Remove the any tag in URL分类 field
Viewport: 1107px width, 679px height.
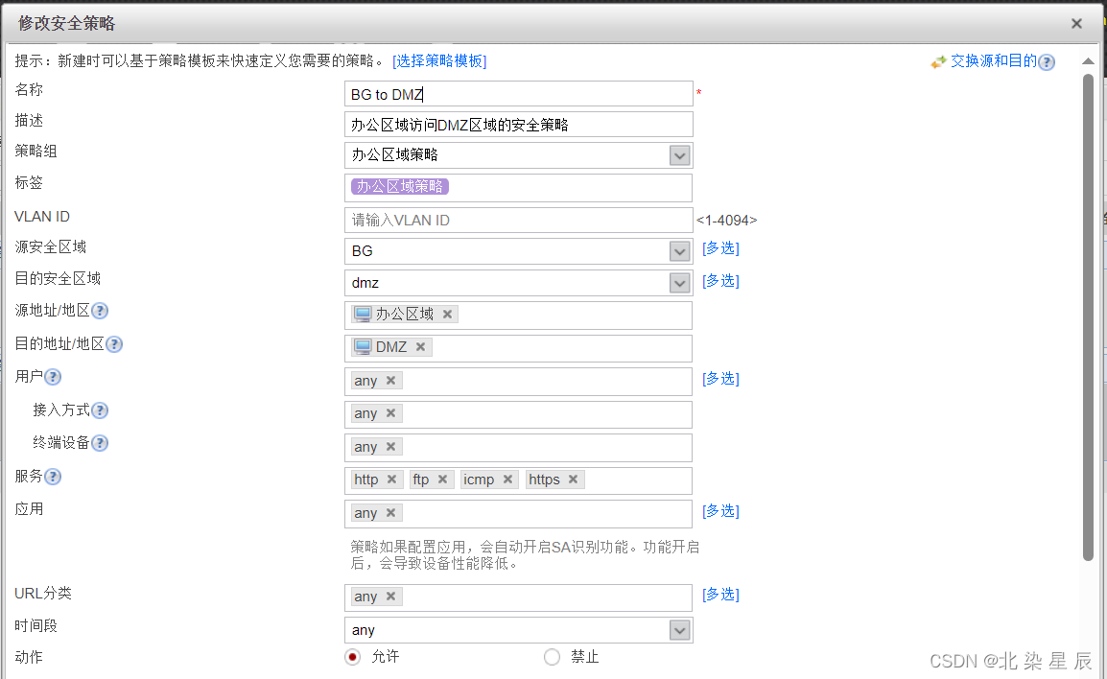click(x=390, y=596)
